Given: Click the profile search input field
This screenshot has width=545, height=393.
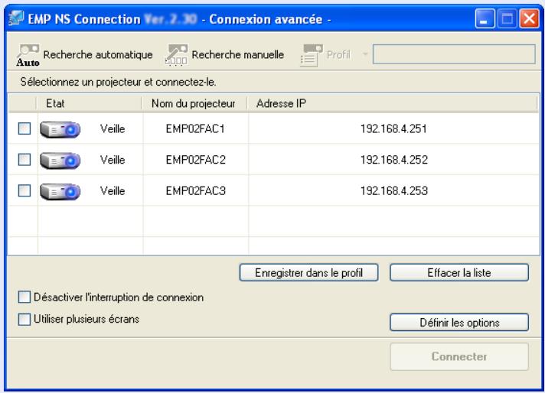Looking at the screenshot, I should click(454, 54).
